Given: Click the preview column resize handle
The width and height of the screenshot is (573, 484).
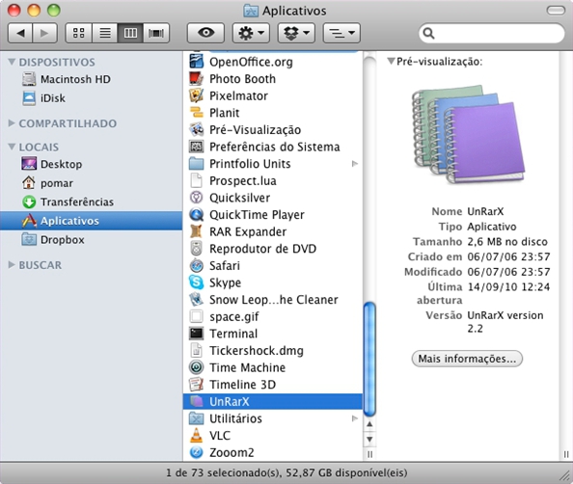Looking at the screenshot, I should tap(566, 454).
